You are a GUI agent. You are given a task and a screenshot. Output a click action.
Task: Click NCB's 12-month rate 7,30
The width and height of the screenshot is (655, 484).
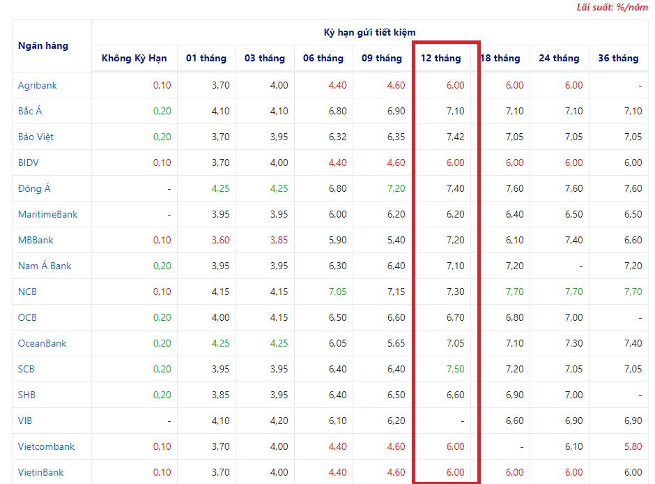pyautogui.click(x=455, y=292)
